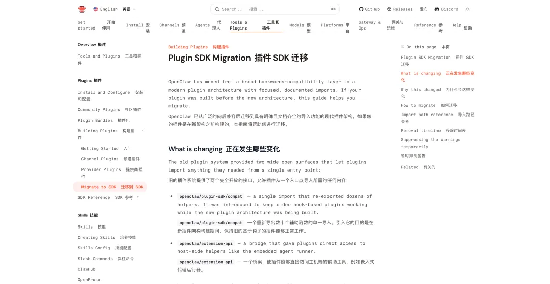
Task: Toggle the light/dark theme sun icon
Action: 467,9
